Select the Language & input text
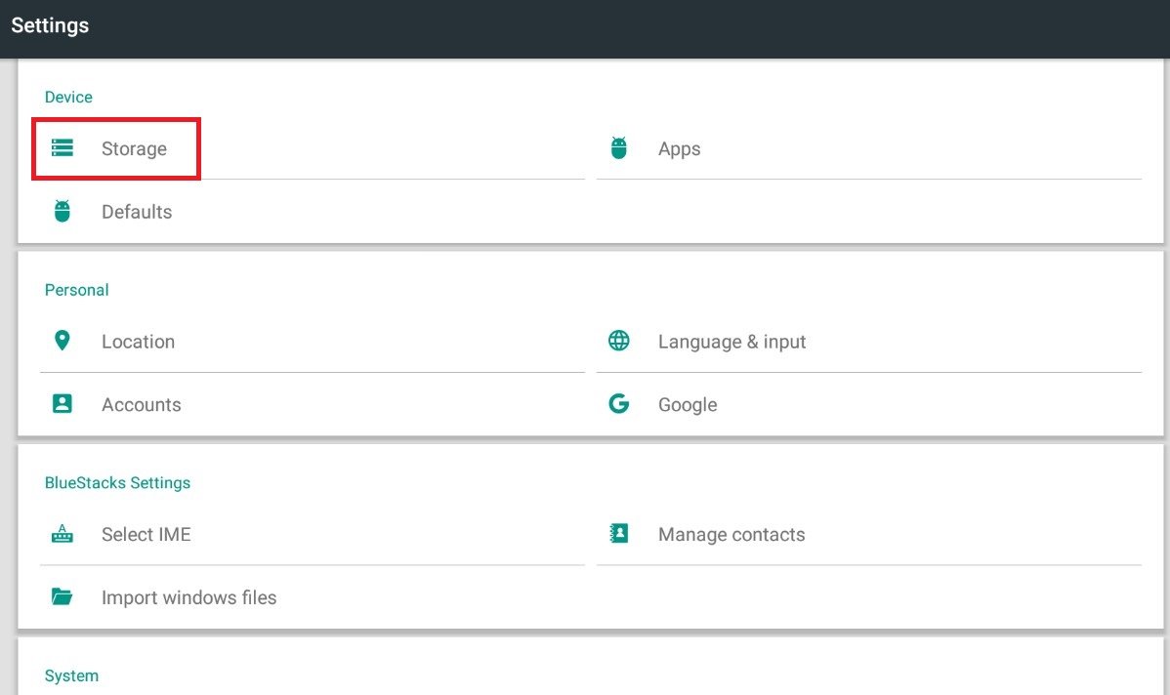Screen dimensions: 1170x695 pos(731,342)
